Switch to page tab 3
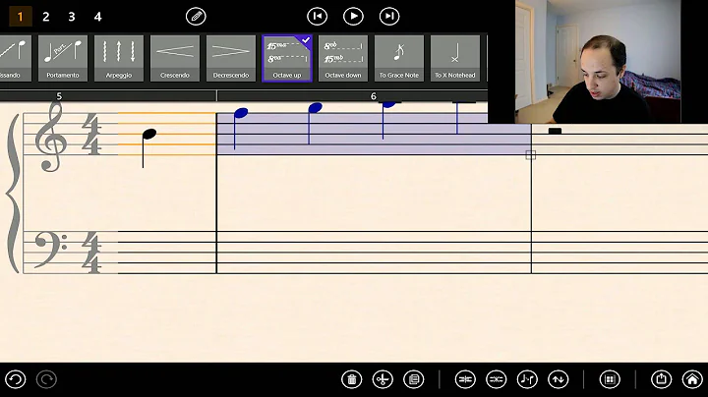Screen dimensions: 708x397 pos(72,17)
